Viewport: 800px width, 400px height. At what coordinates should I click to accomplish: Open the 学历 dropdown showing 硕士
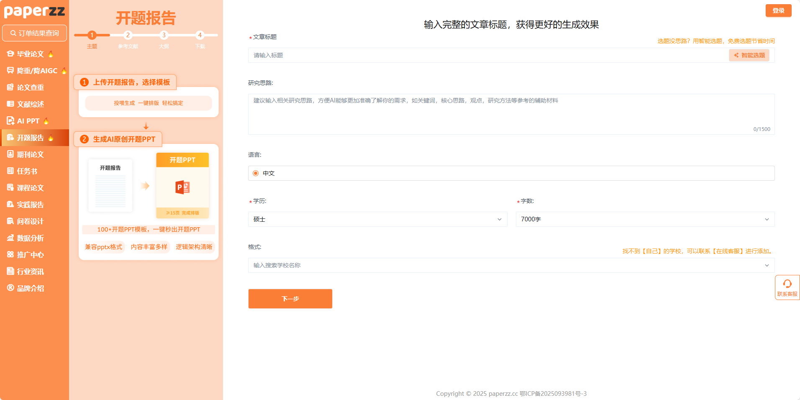(377, 219)
